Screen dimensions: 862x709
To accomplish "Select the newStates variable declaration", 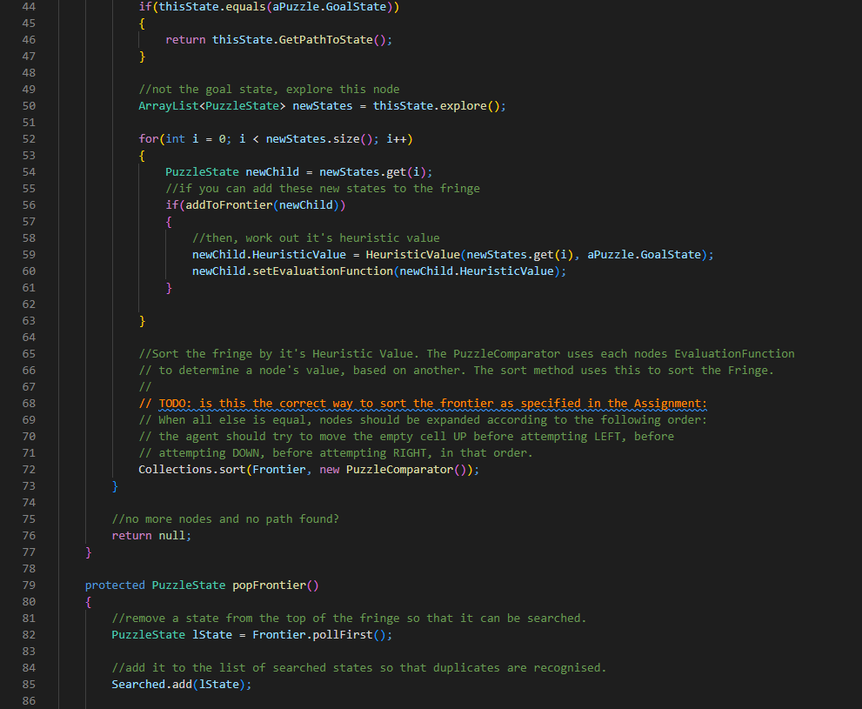I will pos(322,105).
